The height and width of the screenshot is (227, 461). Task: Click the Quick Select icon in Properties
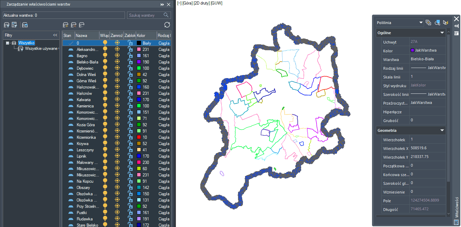click(446, 23)
